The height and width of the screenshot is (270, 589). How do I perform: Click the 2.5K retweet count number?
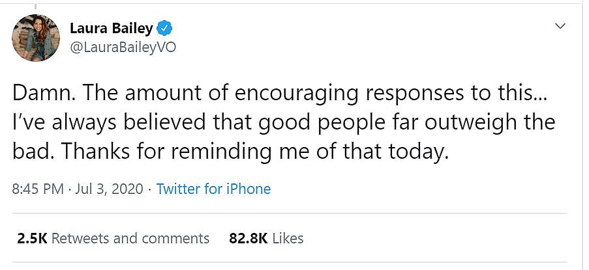[x=31, y=238]
